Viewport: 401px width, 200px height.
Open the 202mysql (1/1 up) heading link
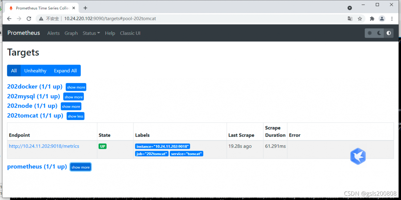34,96
